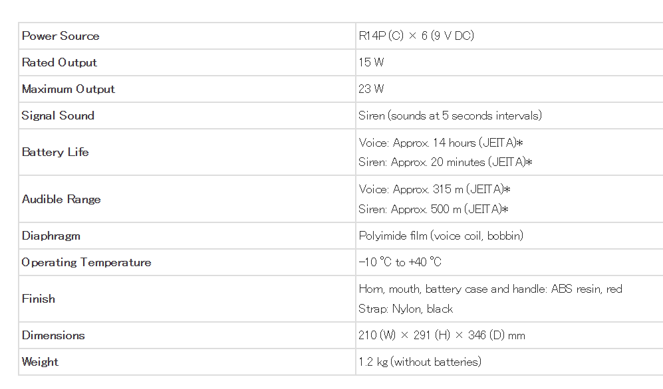Click the Operating Temperature label
The width and height of the screenshot is (663, 389).
click(86, 262)
